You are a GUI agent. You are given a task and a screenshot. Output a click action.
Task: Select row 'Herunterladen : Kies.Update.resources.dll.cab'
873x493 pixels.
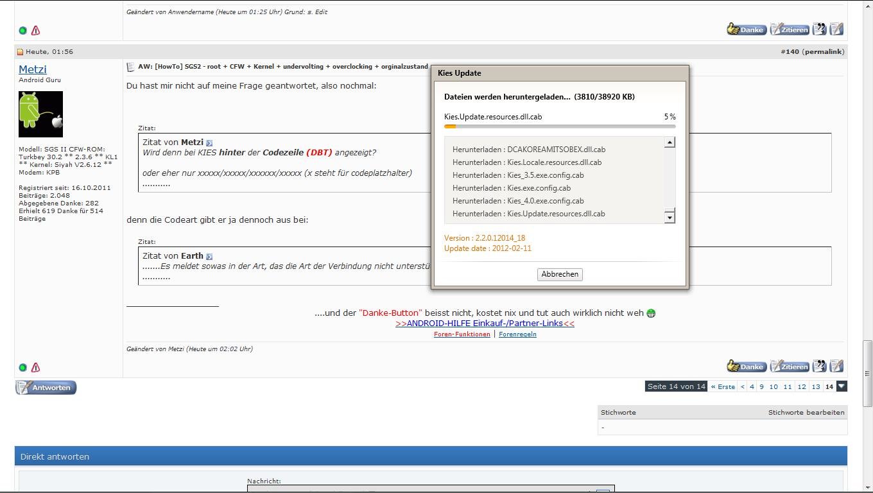[x=529, y=214]
